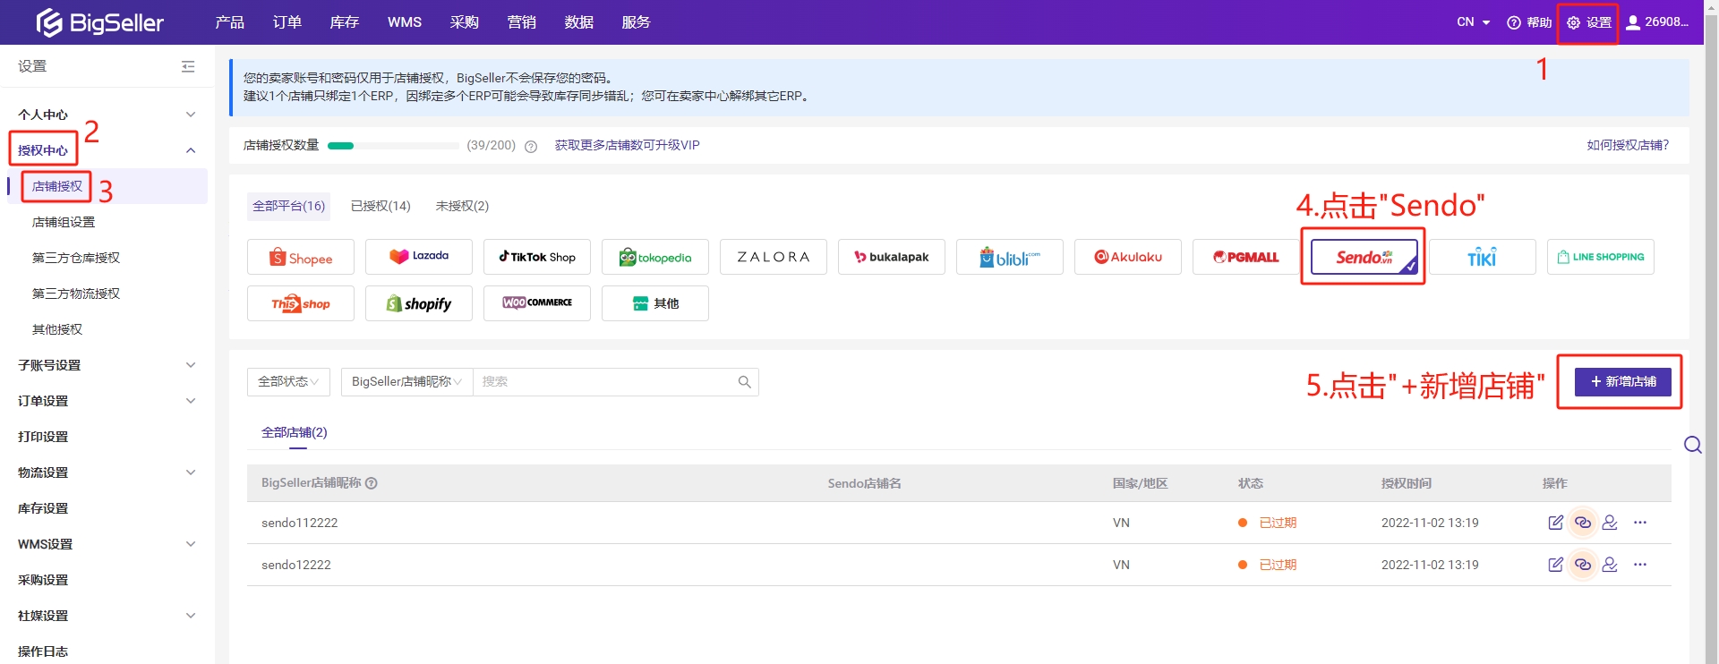Click the search magnifier icon

tap(744, 382)
